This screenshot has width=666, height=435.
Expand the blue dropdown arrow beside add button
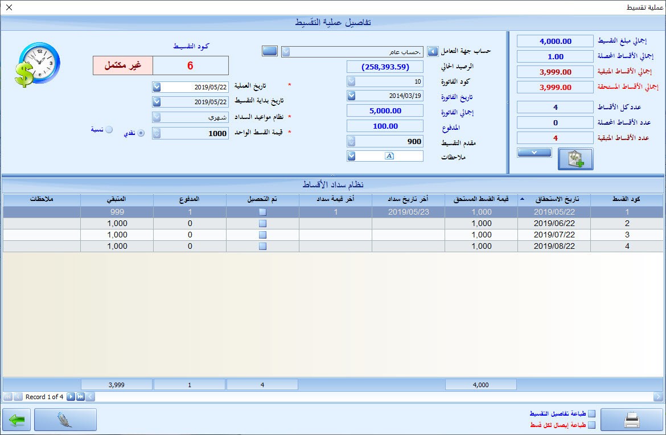534,153
